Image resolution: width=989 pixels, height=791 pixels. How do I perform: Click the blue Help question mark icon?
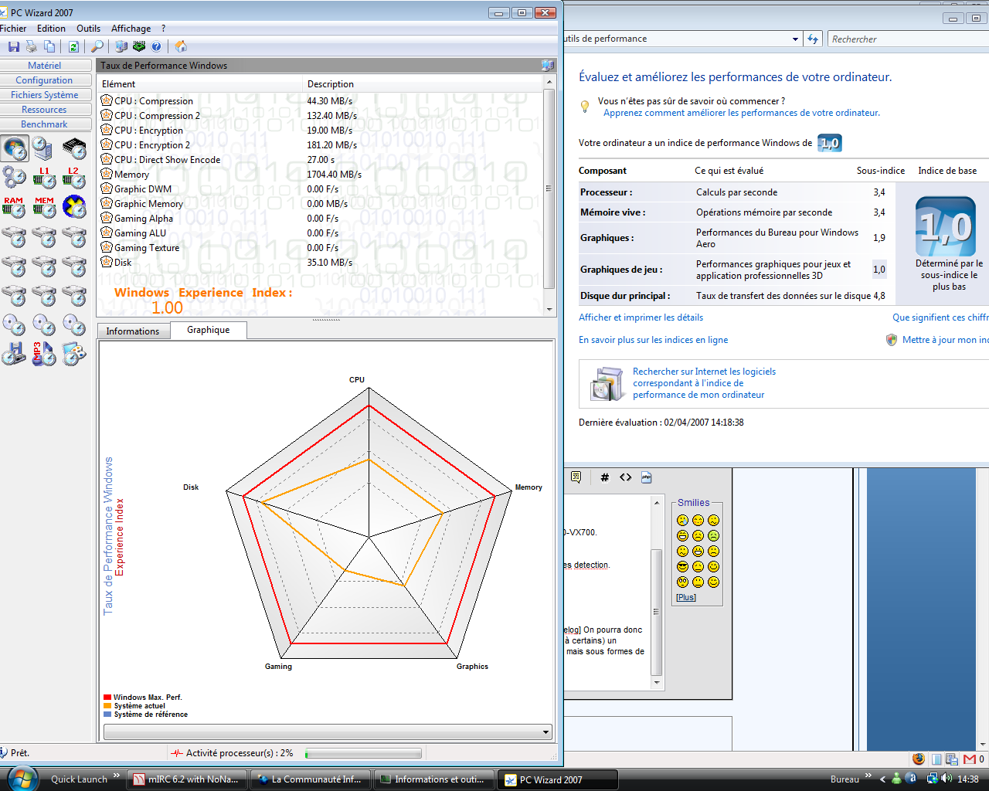156,46
